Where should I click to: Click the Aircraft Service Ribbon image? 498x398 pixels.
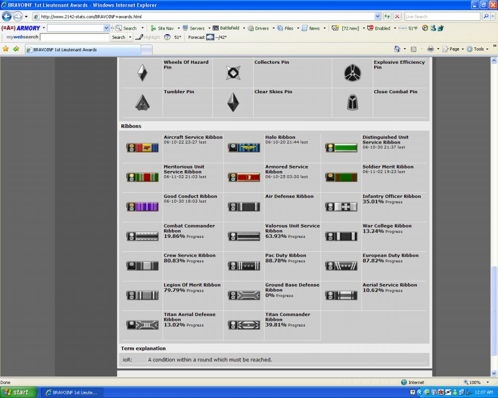[x=142, y=148]
